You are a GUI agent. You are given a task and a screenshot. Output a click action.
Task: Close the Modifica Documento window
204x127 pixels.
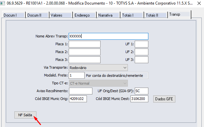coord(199,3)
